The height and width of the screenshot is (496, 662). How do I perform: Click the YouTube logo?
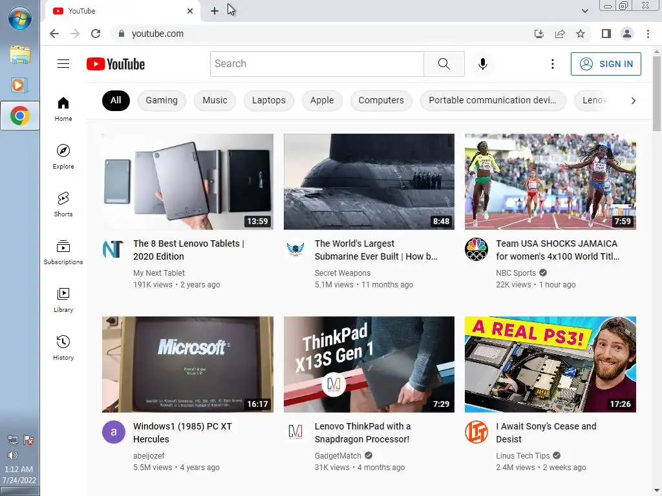click(x=116, y=64)
